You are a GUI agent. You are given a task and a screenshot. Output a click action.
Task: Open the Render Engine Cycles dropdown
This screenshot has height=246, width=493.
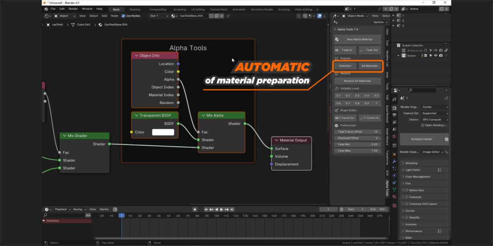pyautogui.click(x=434, y=107)
